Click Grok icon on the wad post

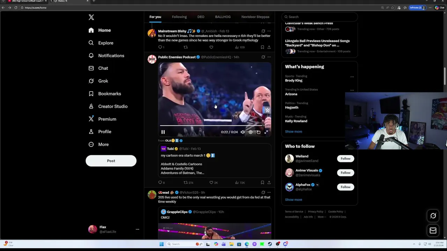[263, 192]
